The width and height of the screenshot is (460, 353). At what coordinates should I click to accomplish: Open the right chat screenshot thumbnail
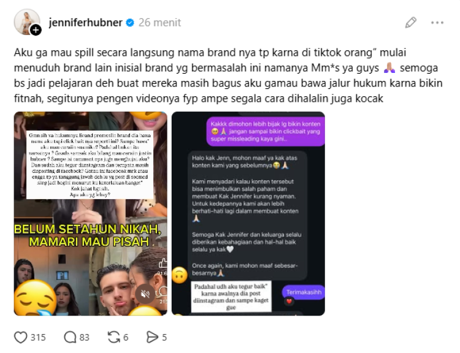pyautogui.click(x=248, y=213)
